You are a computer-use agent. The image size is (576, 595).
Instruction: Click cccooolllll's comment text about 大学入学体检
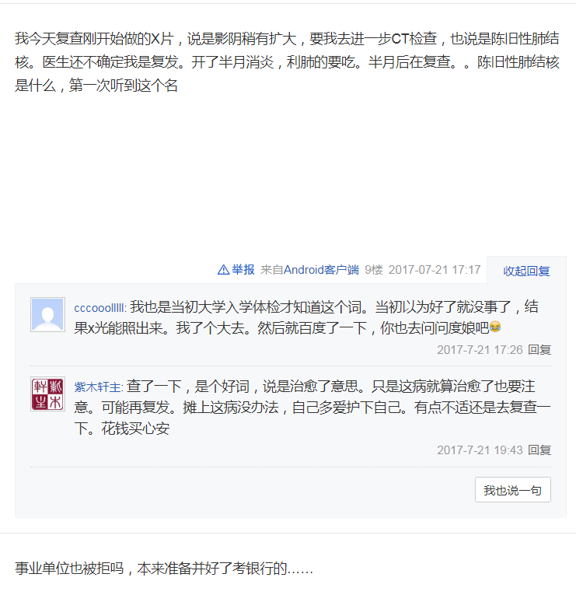(306, 317)
